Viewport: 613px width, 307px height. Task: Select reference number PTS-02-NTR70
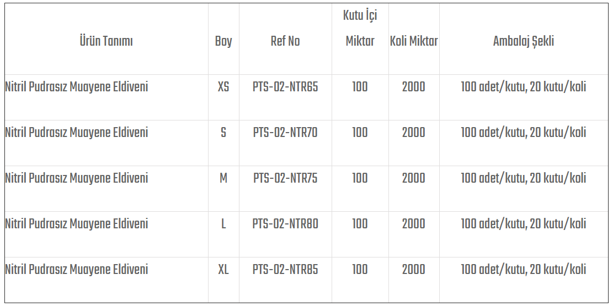point(285,133)
